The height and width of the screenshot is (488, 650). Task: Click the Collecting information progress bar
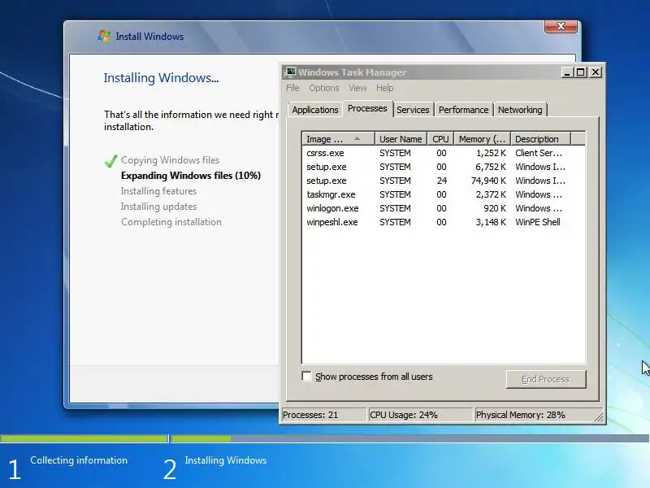coord(84,438)
